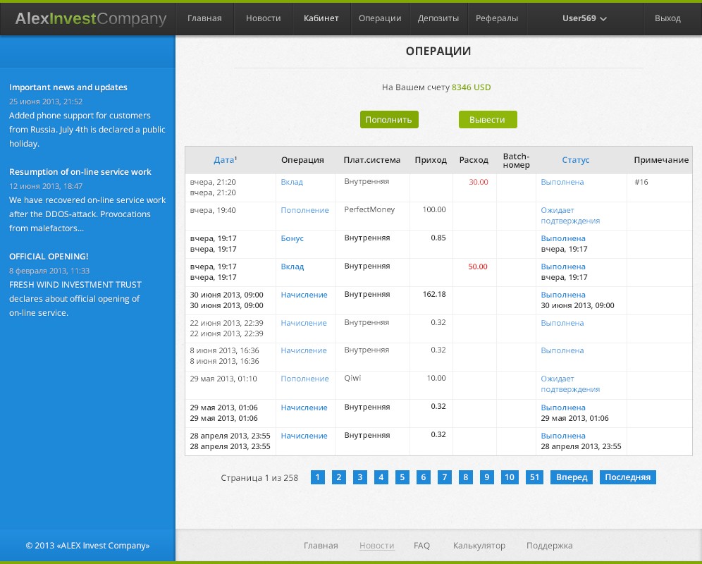Select page 51 in pagination
The height and width of the screenshot is (564, 702).
point(534,477)
